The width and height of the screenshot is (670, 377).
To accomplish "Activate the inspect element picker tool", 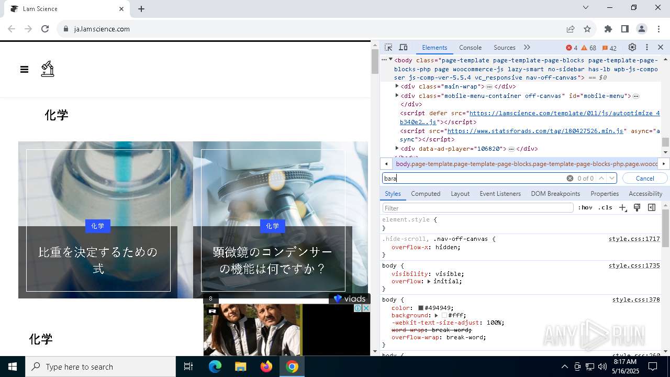I will [x=388, y=47].
